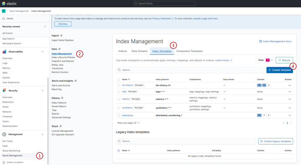
Task: Click the Dismiss button in banner
Action: (x=63, y=24)
